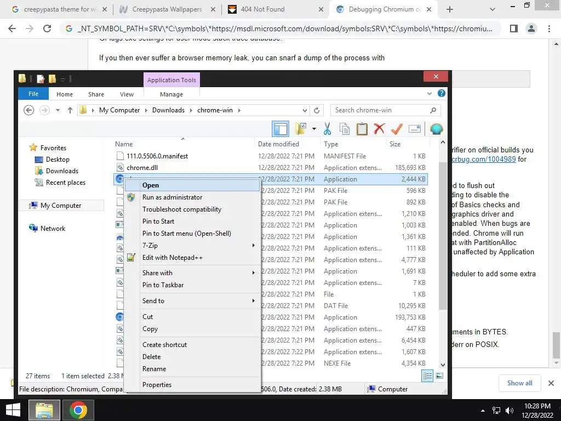Click the Search chrome-win field
The height and width of the screenshot is (421, 561).
coord(380,110)
